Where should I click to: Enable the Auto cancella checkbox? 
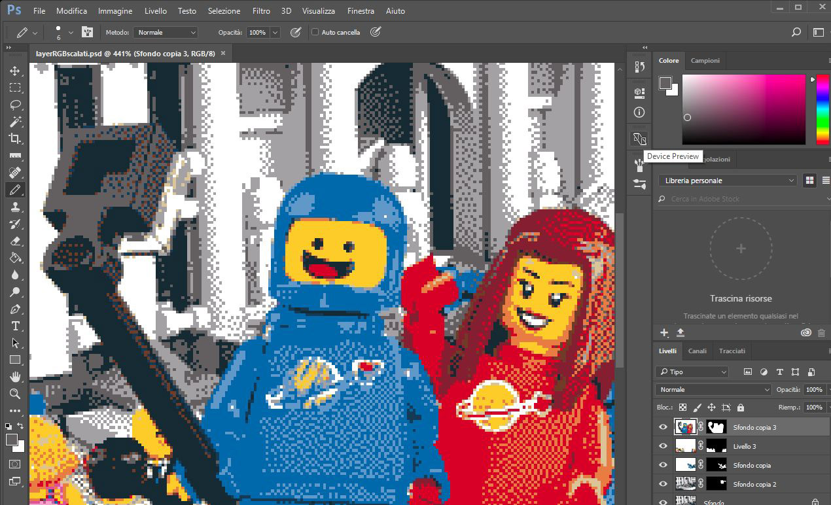315,32
